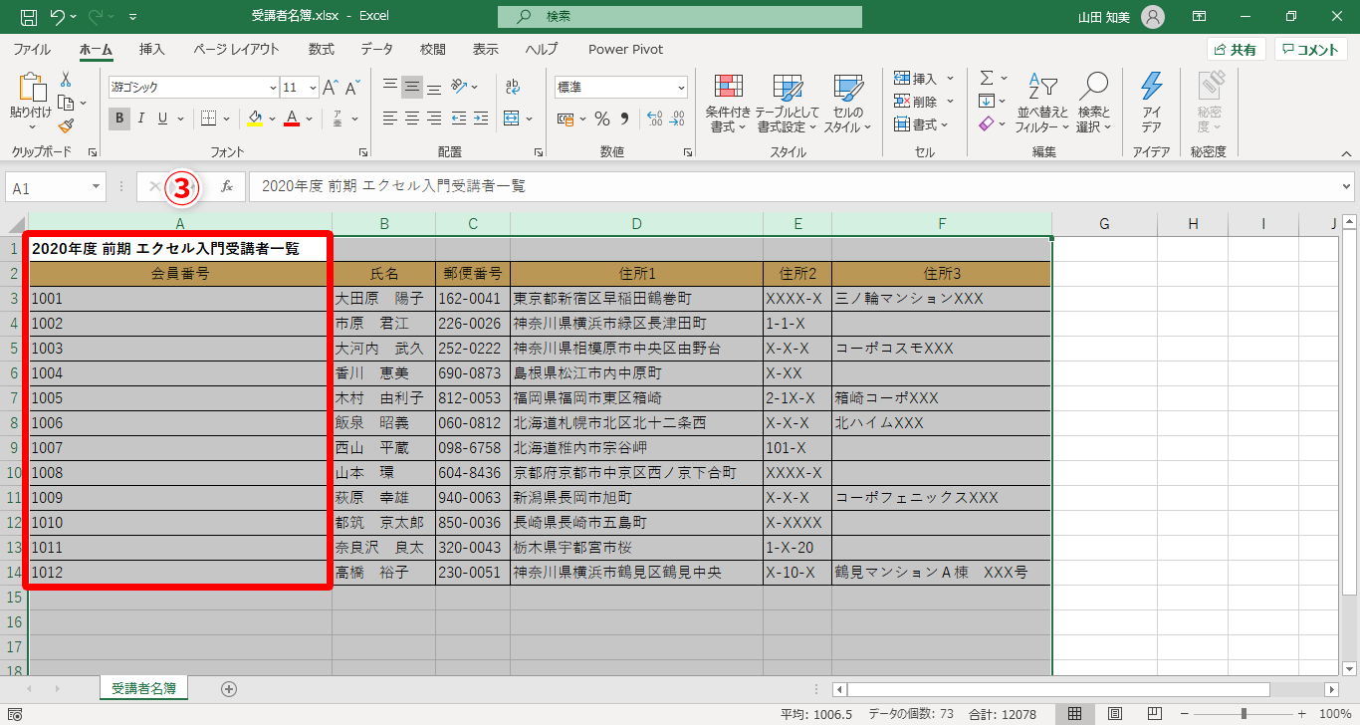The image size is (1360, 725).
Task: Apply comma style number format
Action: 624,120
